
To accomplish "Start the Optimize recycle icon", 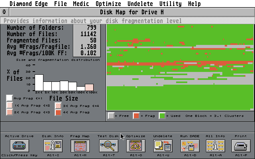I will [136, 146].
